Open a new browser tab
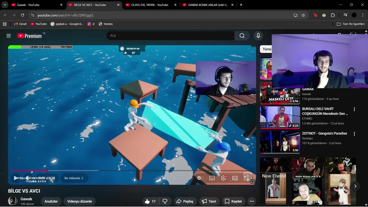368x207 pixels. coord(241,5)
